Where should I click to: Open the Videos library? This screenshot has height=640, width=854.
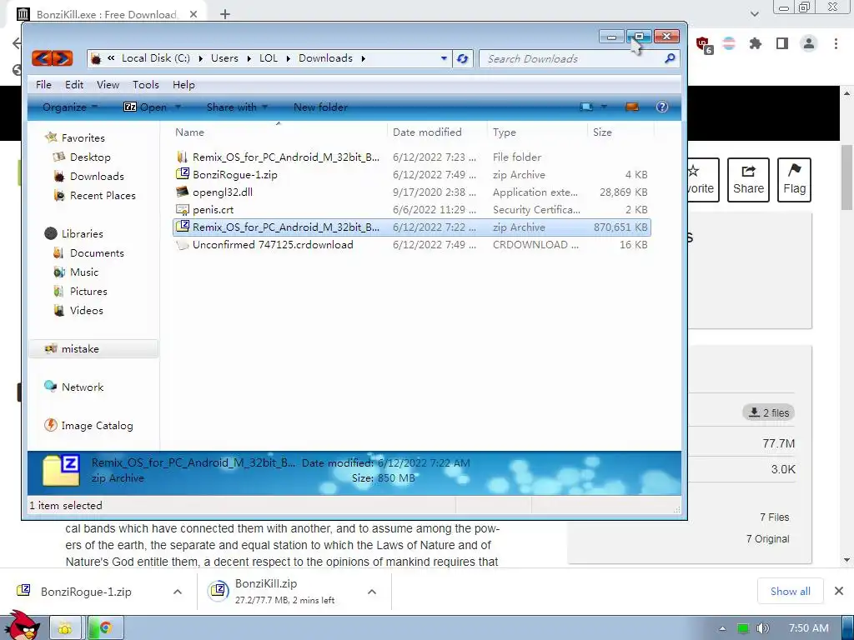[x=86, y=310]
